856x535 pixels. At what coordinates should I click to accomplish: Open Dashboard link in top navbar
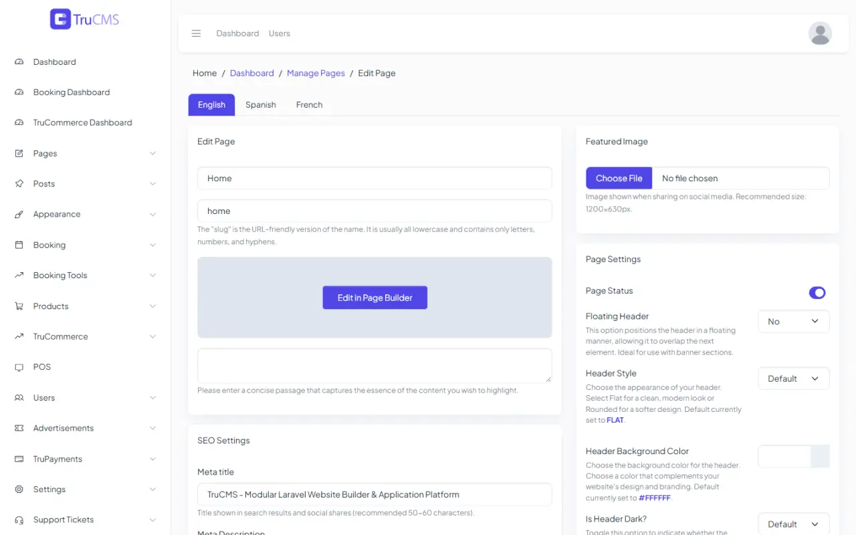tap(237, 33)
